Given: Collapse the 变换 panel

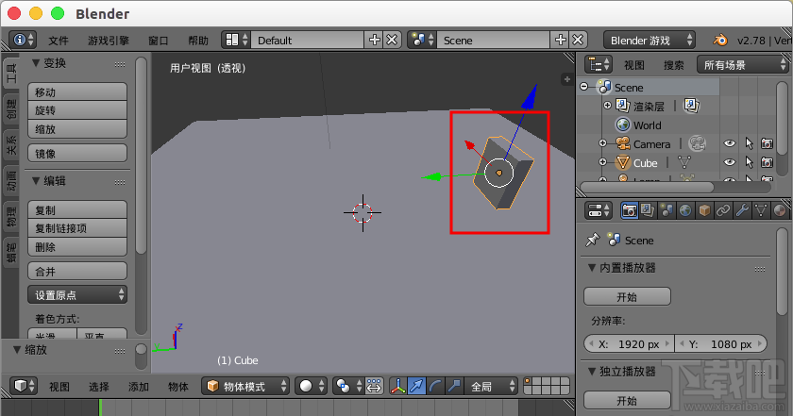Looking at the screenshot, I should coord(36,63).
